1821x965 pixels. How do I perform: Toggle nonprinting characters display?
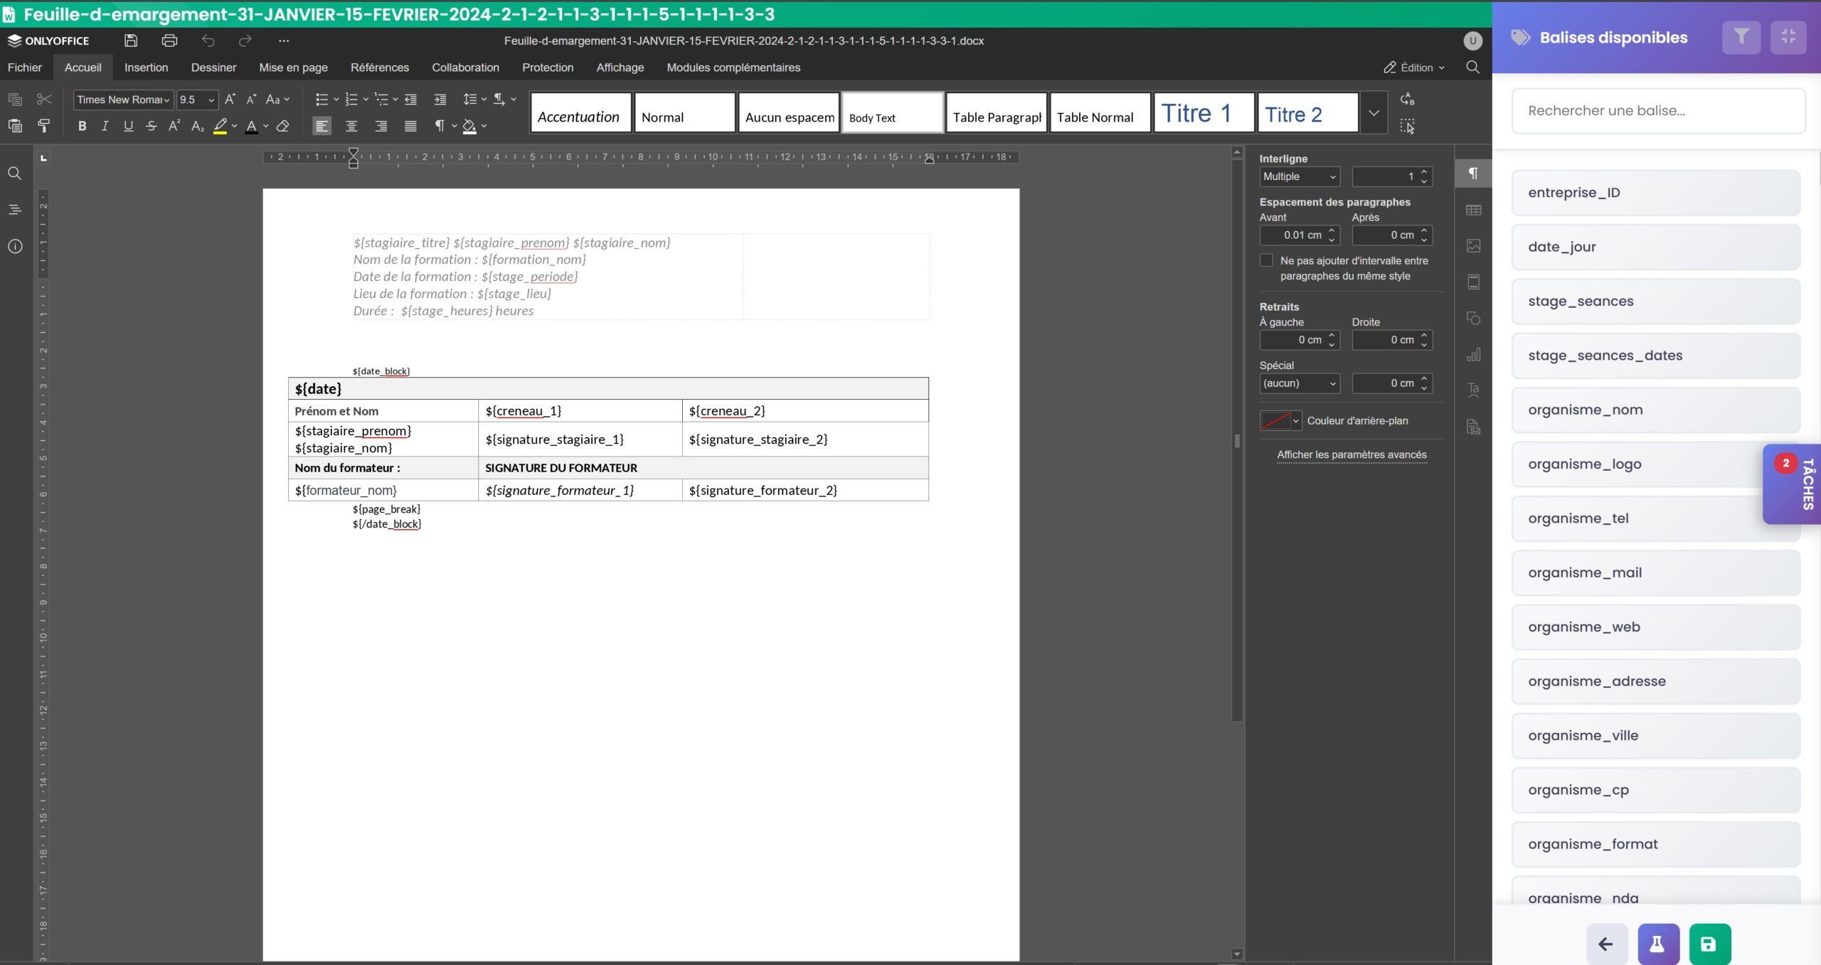pyautogui.click(x=440, y=126)
